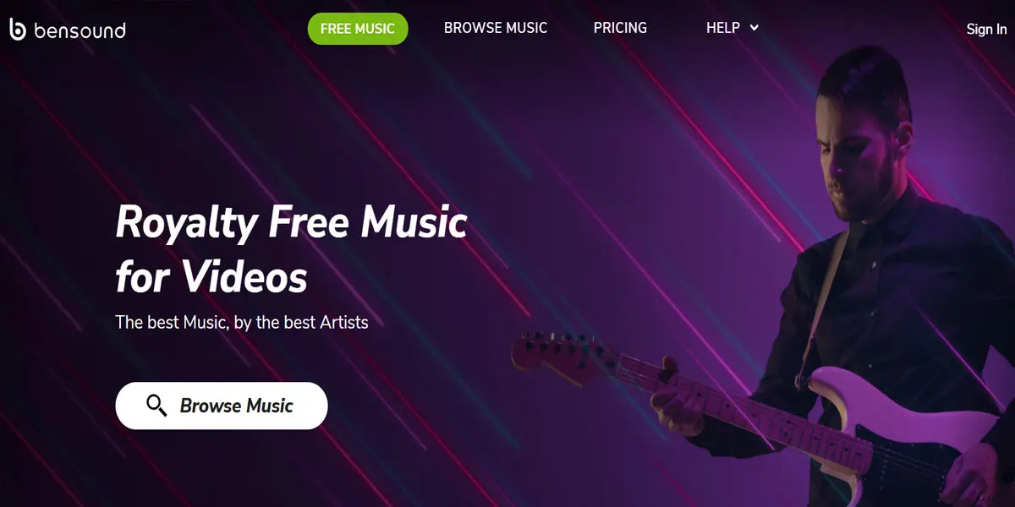Click the bensound wordmark text

click(x=80, y=31)
